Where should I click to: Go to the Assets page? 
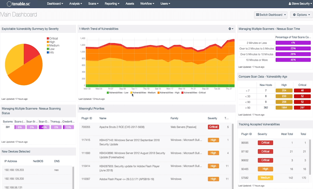tap(130, 3)
